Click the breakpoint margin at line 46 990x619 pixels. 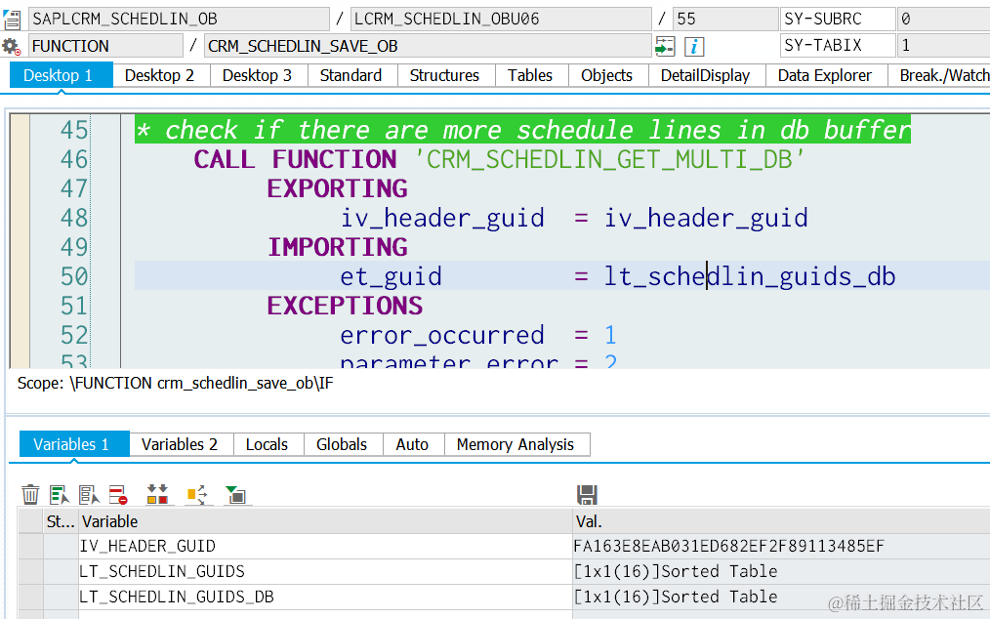coord(20,159)
